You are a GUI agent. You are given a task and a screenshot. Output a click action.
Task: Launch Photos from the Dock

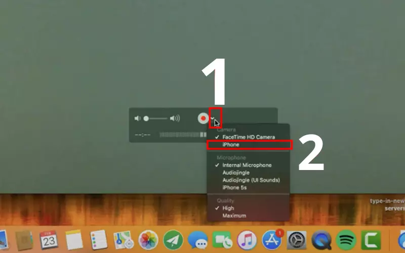[x=148, y=240]
